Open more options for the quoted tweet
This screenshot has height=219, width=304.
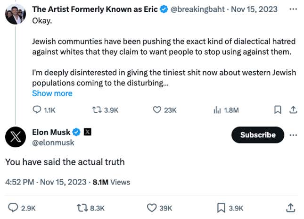point(293,9)
